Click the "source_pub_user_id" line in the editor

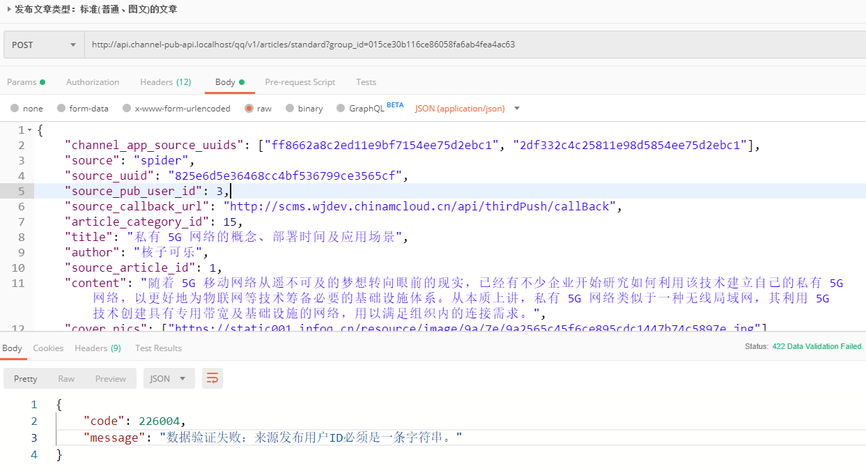(x=450, y=191)
